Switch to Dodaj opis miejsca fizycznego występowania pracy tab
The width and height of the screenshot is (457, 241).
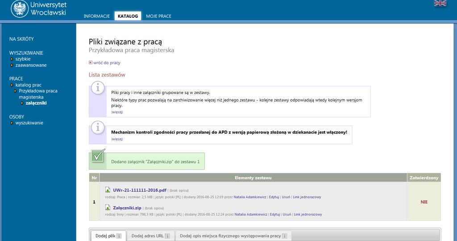[x=233, y=236]
